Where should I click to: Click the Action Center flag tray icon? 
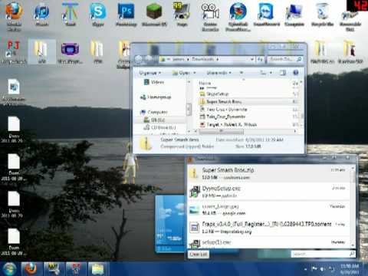coord(314,269)
